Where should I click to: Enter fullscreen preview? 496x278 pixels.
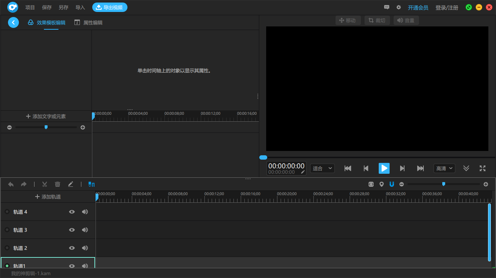point(483,168)
